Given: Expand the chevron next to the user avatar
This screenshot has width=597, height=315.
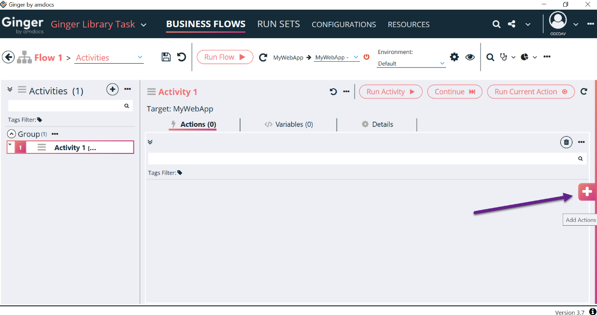Looking at the screenshot, I should (x=576, y=24).
